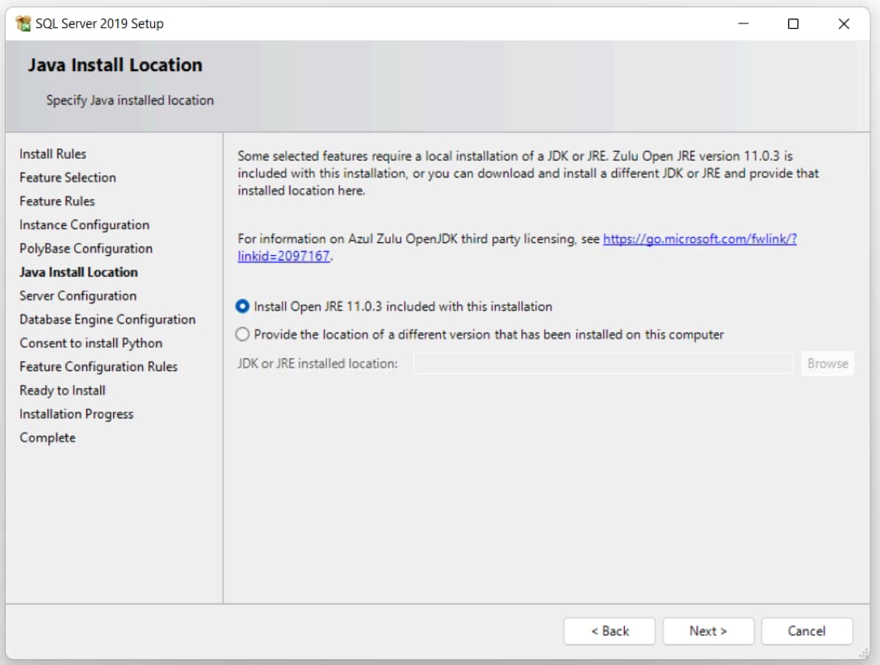
Task: Click the JDK or JRE installed location field
Action: 602,363
